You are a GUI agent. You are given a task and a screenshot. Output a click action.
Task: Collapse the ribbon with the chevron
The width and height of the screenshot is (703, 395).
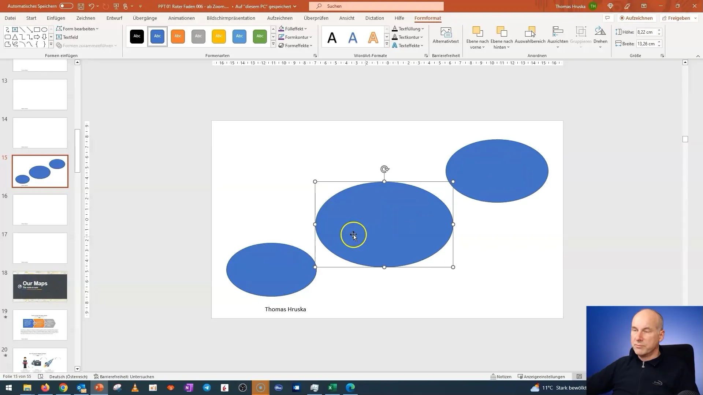(698, 56)
